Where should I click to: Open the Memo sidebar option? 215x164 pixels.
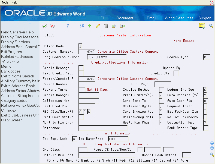(x=6, y=67)
